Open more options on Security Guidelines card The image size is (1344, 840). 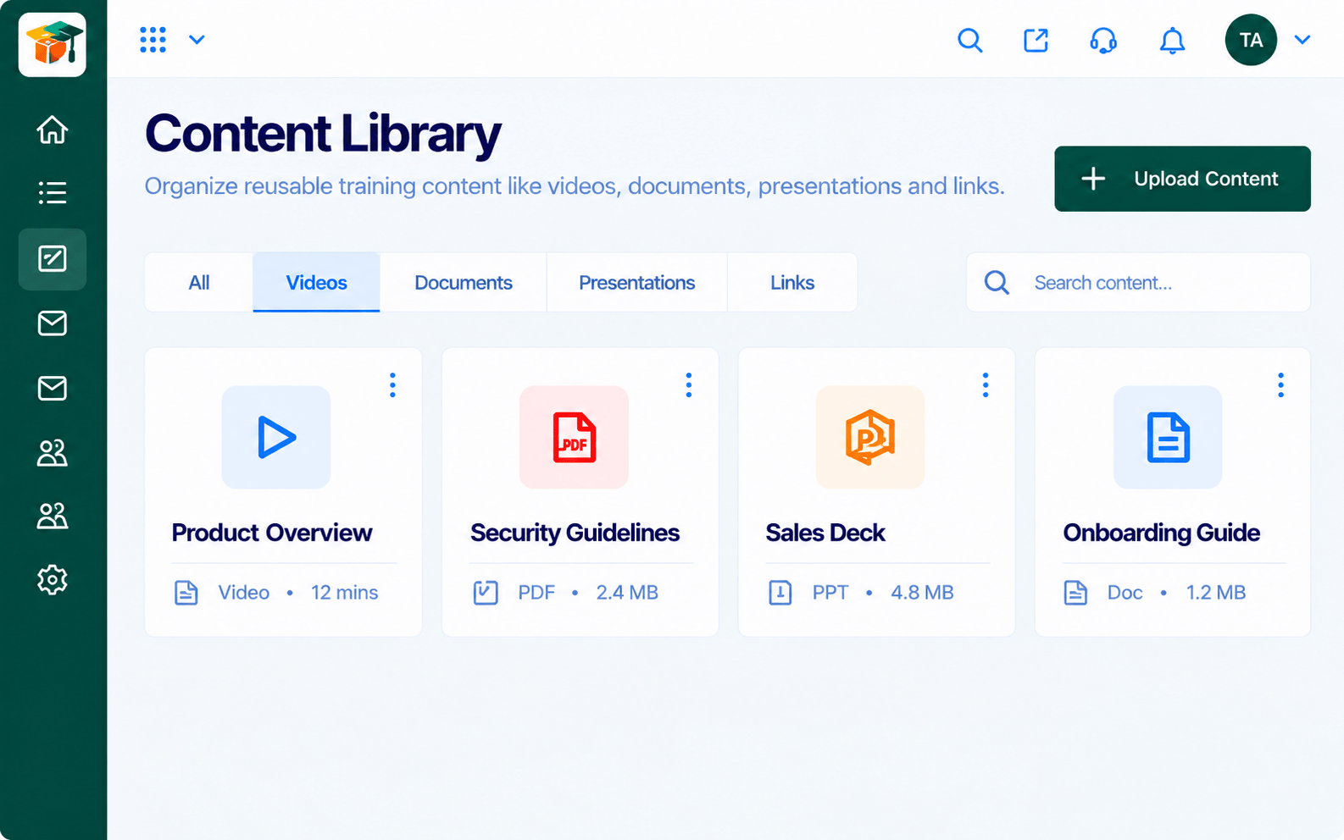pyautogui.click(x=689, y=385)
